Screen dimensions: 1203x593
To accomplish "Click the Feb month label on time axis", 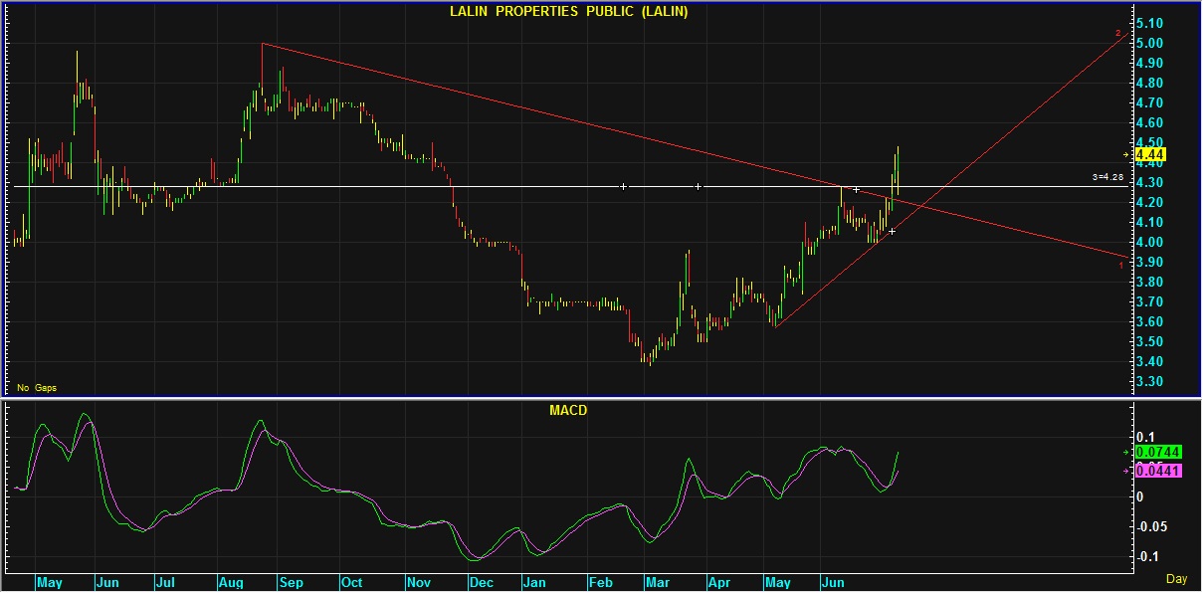I will tap(600, 583).
